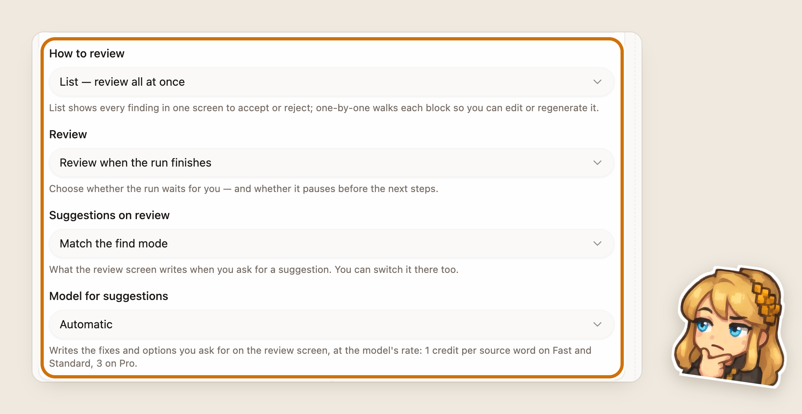Click the standalone "Review" section heading
Screen dimensions: 802x414
pyautogui.click(x=68, y=134)
